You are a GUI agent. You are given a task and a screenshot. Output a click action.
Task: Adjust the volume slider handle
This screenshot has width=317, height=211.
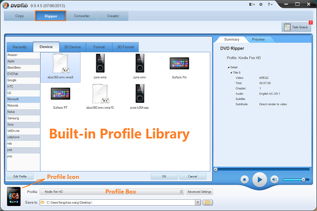[303, 179]
